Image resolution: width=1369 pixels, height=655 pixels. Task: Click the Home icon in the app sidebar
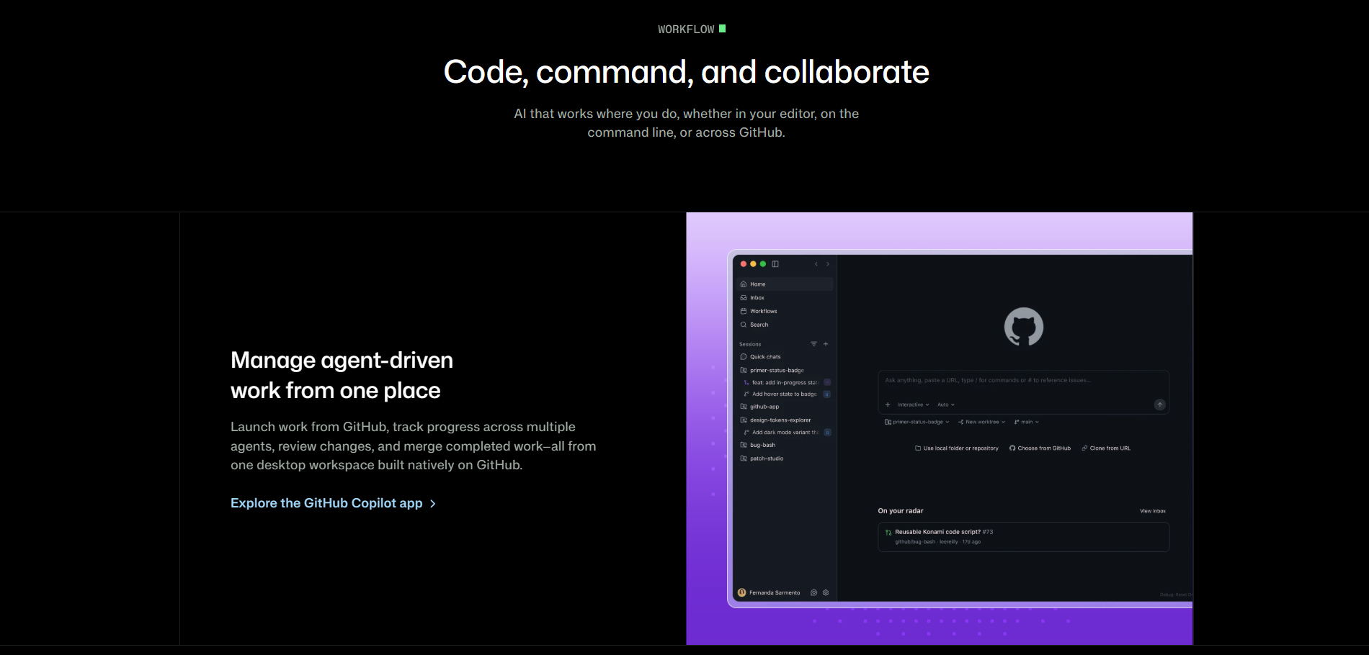click(x=744, y=284)
